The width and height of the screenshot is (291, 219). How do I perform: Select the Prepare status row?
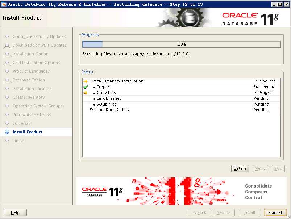(x=182, y=87)
